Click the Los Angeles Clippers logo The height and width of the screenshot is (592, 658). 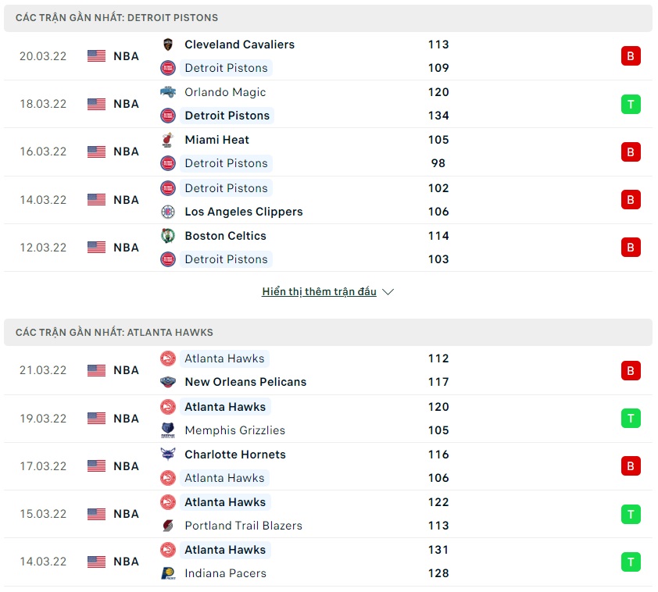click(168, 212)
